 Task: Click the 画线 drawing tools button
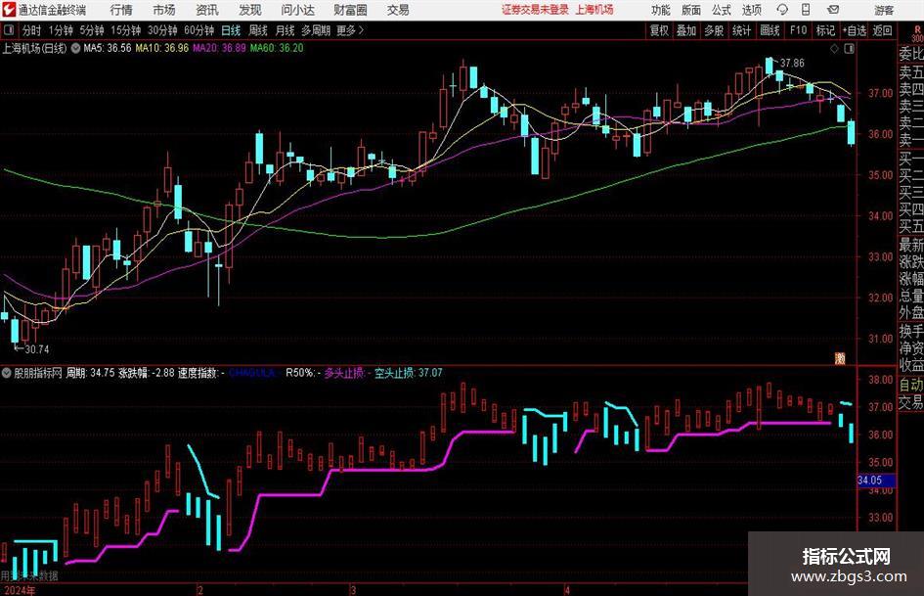point(770,30)
